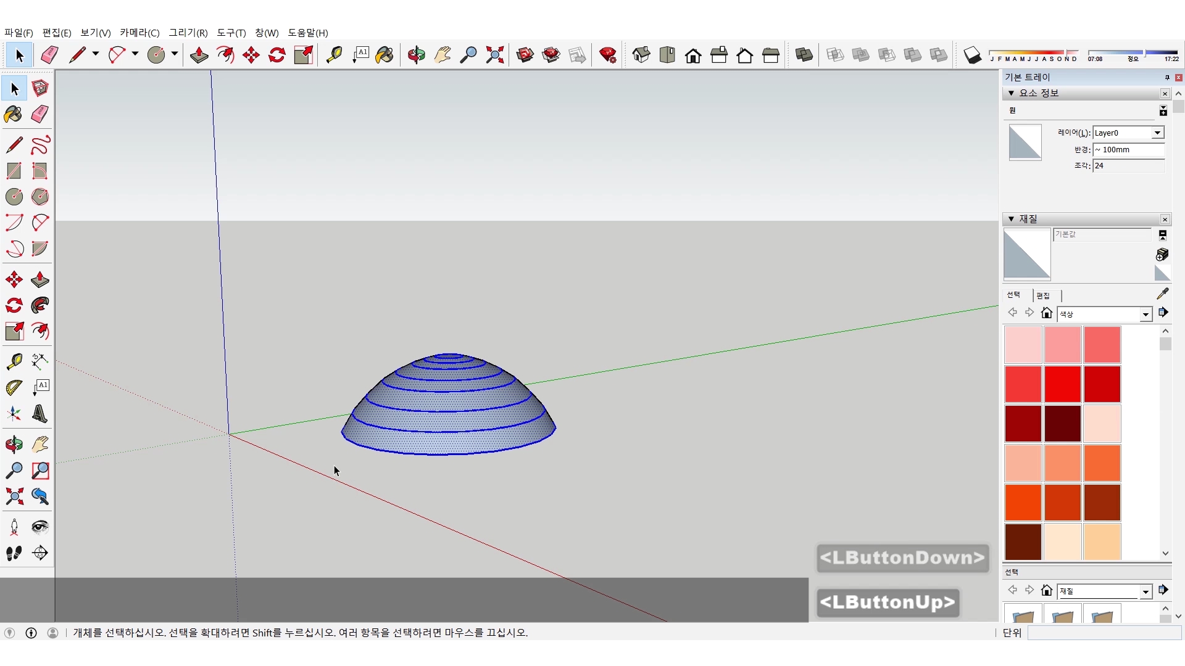Click create material button

(1162, 254)
